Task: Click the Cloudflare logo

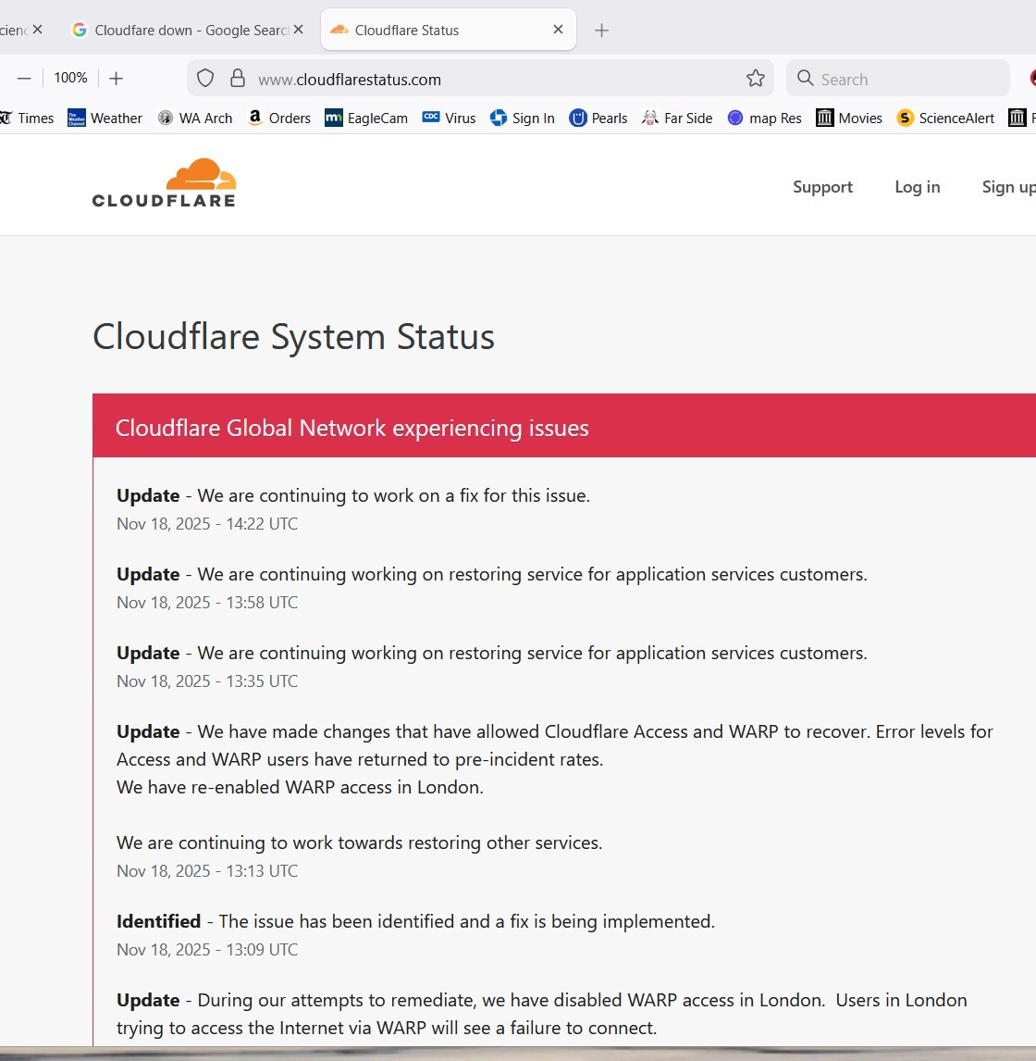Action: (x=164, y=182)
